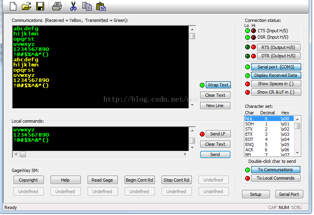Select ENQ row in character set
Screen dimensions: 314x215
(269, 145)
